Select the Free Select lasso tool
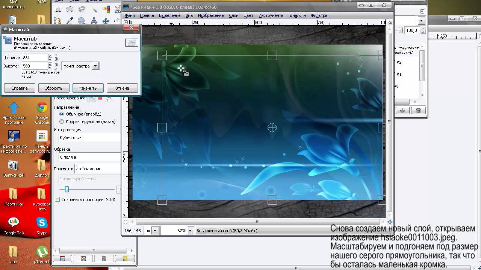The width and height of the screenshot is (481, 270). click(x=82, y=9)
